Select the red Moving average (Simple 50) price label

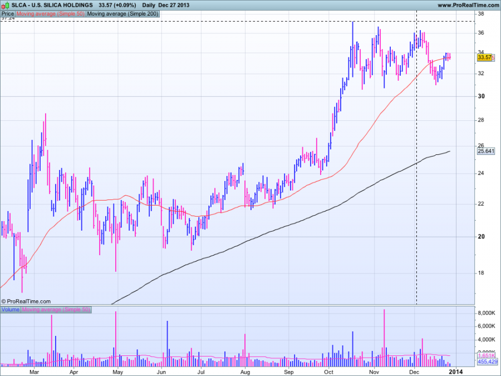click(51, 14)
